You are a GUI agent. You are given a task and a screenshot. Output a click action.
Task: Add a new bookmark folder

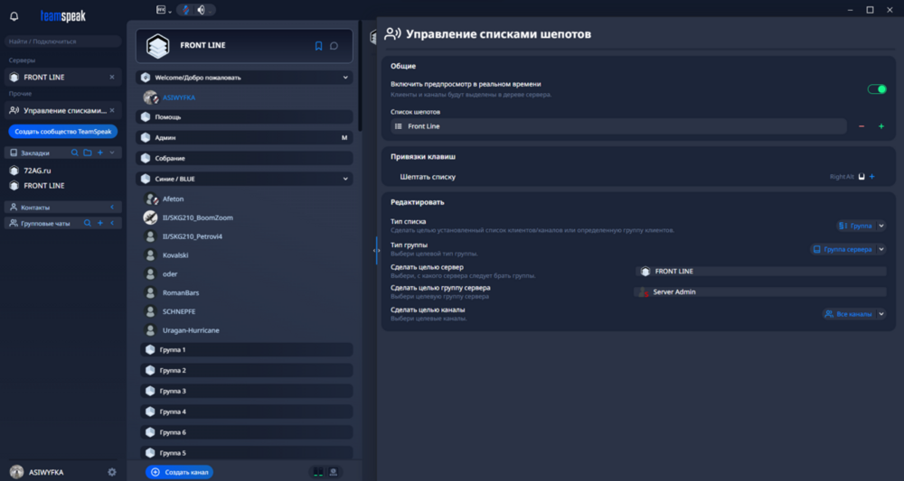(87, 153)
